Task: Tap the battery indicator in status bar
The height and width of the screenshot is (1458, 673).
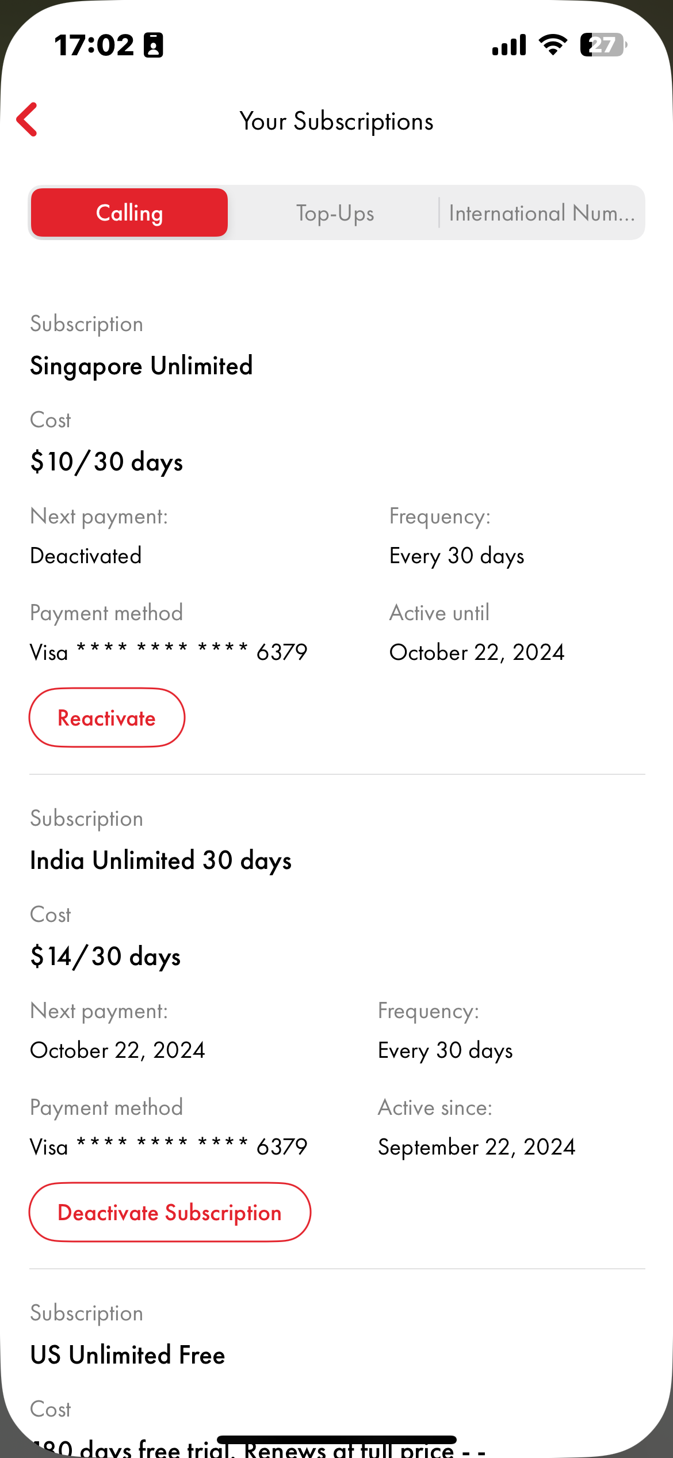Action: (x=603, y=45)
